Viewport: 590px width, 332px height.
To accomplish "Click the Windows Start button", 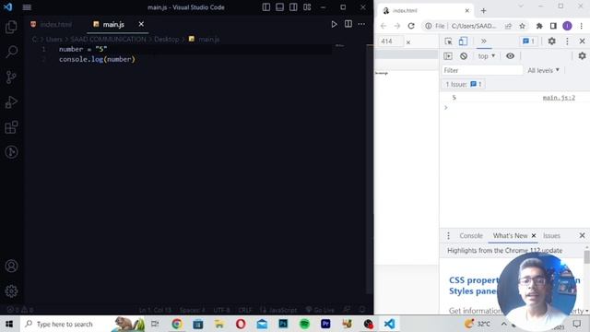I will pos(9,324).
